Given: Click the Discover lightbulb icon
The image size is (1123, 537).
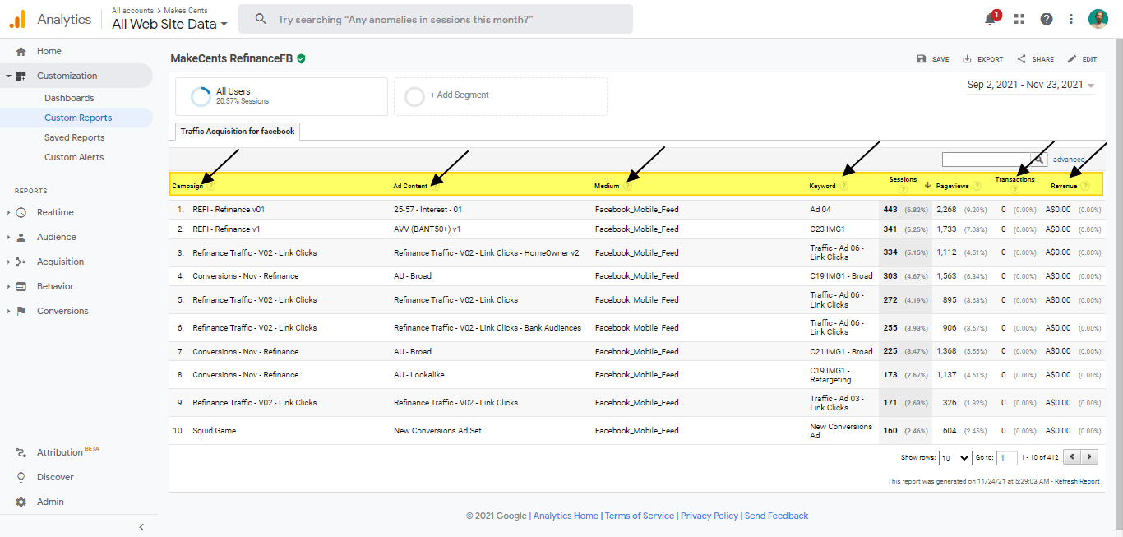Looking at the screenshot, I should point(21,477).
